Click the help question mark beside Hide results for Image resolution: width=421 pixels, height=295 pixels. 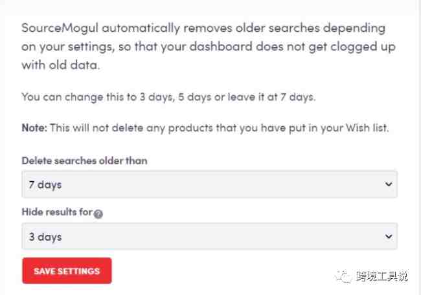98,213
